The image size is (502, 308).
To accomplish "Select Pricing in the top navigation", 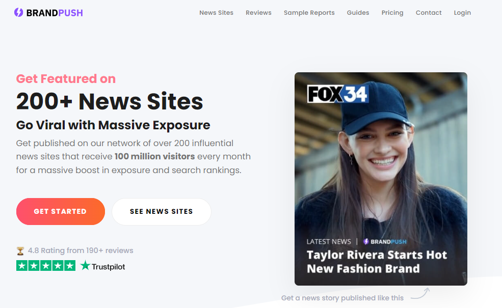I will 392,13.
